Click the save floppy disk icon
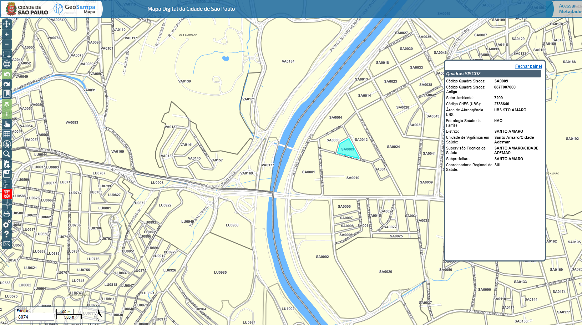This screenshot has height=325, width=582. pos(7,174)
